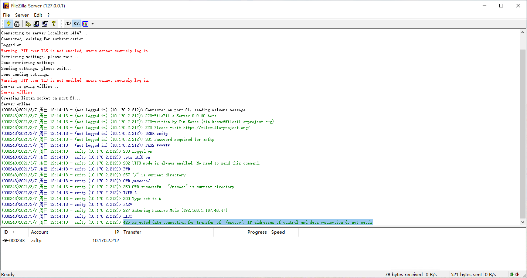This screenshot has width=527, height=278.
Task: Click the 'Connected on port 21' welcome line
Action: pos(126,110)
